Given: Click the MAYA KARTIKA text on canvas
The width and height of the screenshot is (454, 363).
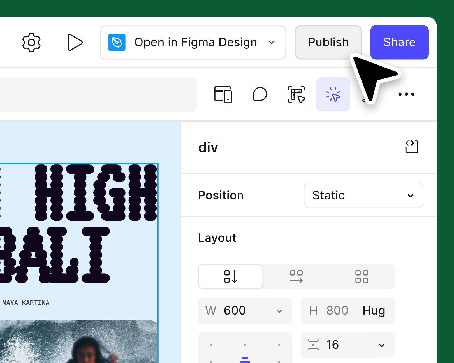Looking at the screenshot, I should (26, 303).
